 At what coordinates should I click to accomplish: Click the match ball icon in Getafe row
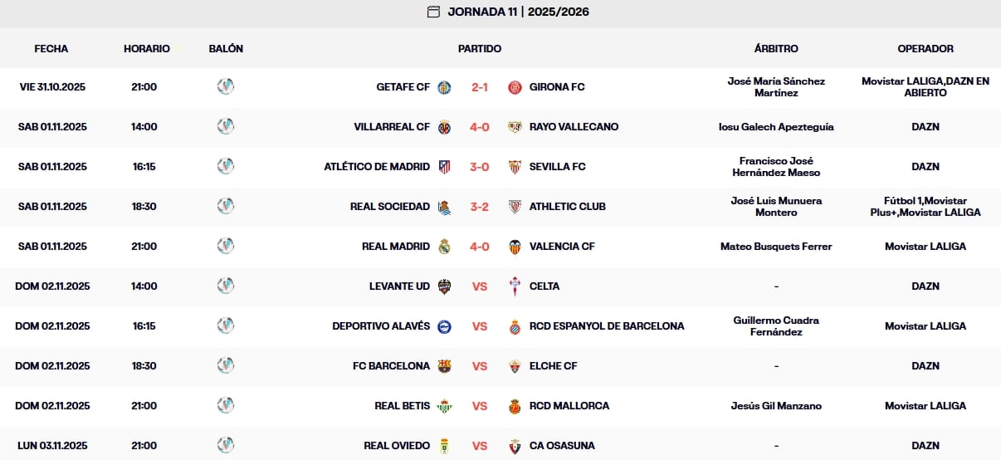226,86
